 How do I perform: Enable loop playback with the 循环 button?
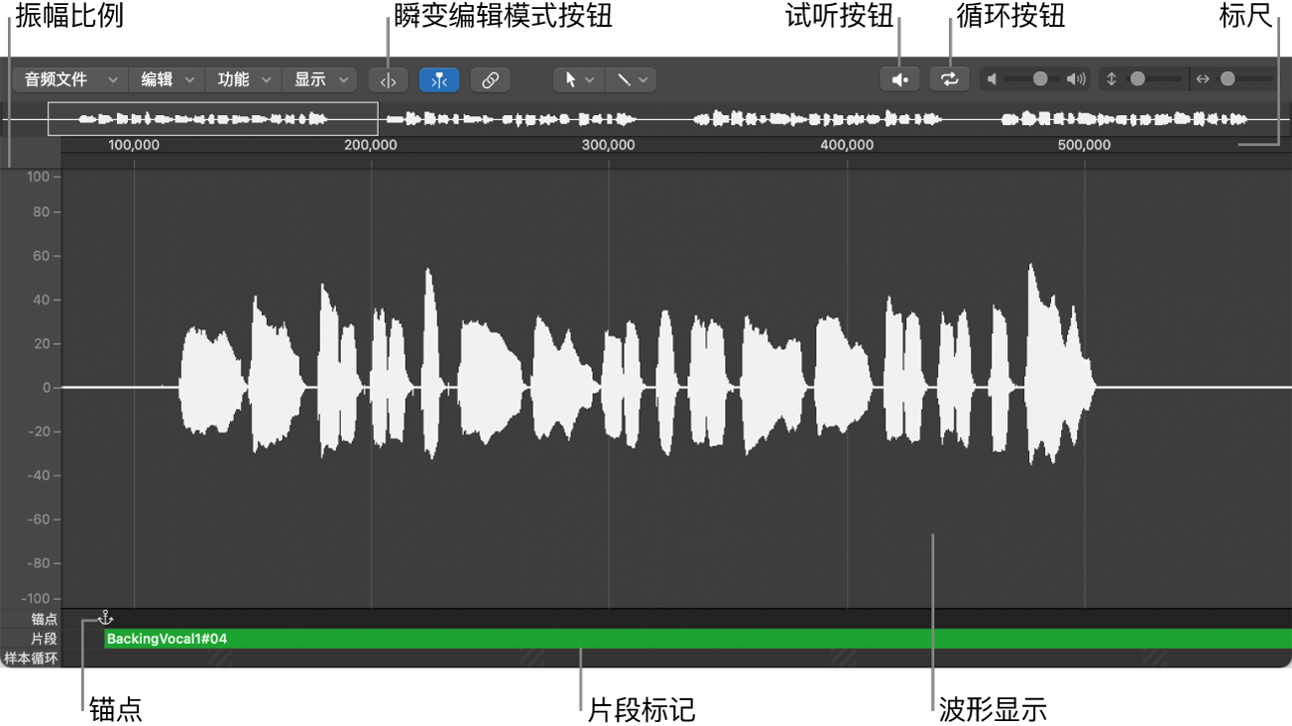pos(949,78)
